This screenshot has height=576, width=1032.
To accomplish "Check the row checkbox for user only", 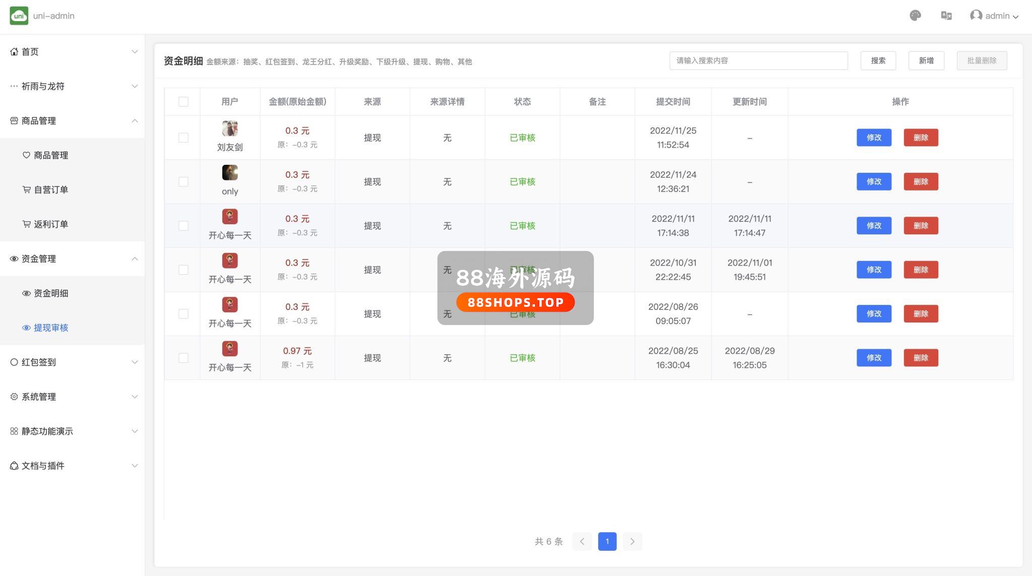I will pyautogui.click(x=183, y=181).
